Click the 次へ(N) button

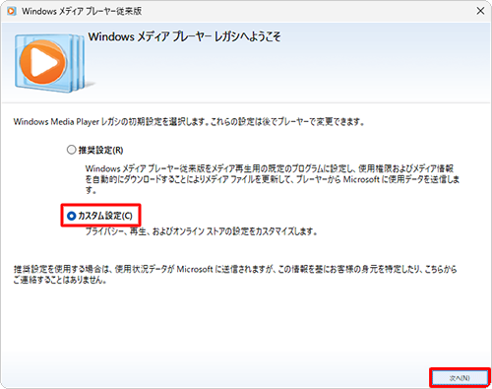(460, 378)
